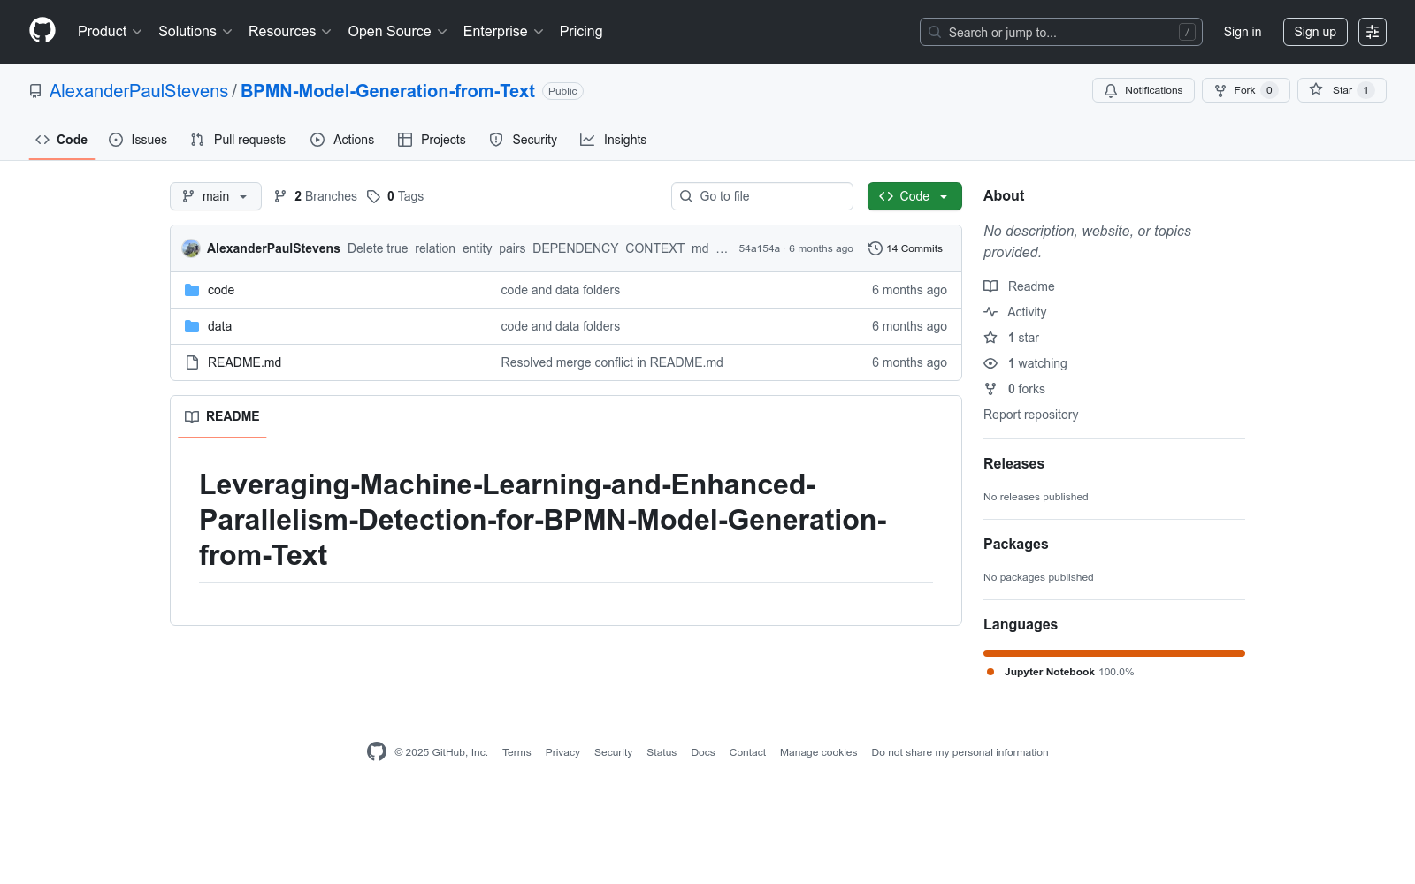Viewport: 1415px width, 884px height.
Task: Open the header settings sliders icon
Action: tap(1373, 32)
